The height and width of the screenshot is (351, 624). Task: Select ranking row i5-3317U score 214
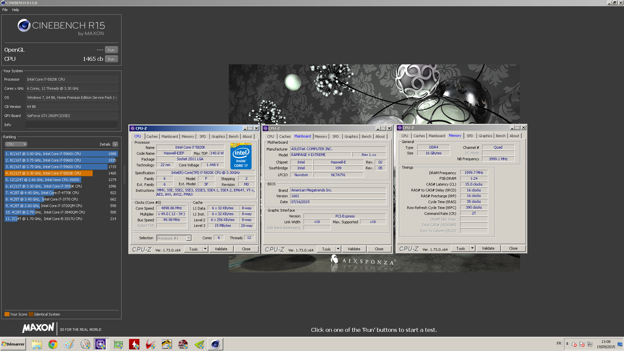[x=61, y=219]
